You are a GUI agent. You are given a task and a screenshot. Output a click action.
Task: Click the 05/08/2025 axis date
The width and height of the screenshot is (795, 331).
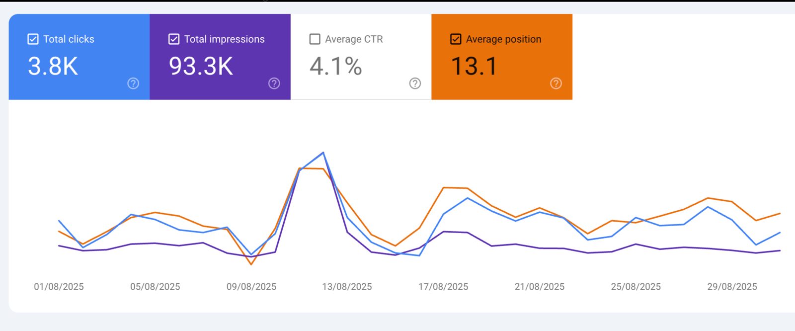pos(155,287)
